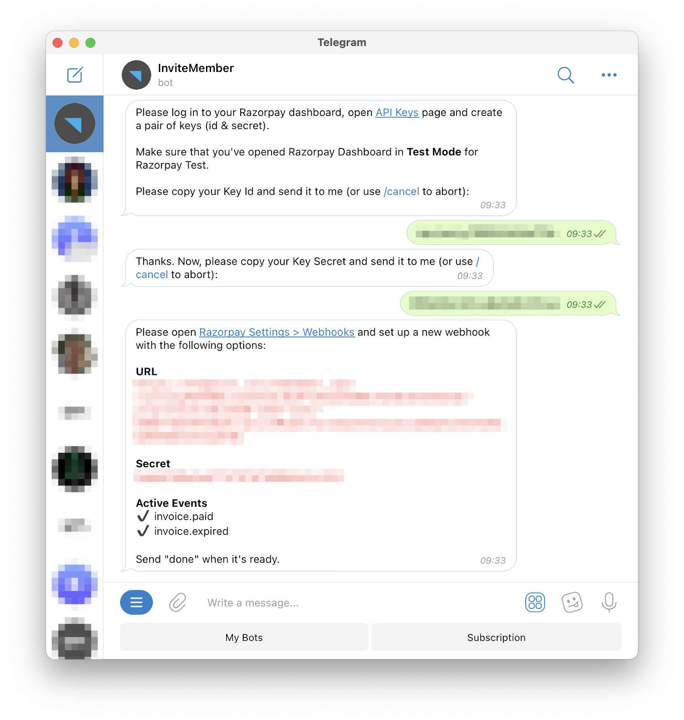Focus the Write a message input field

pos(360,603)
